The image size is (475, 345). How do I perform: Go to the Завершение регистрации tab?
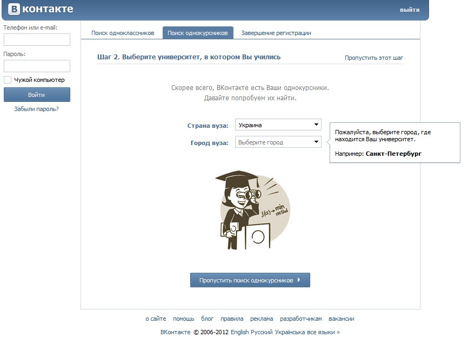pyautogui.click(x=276, y=33)
